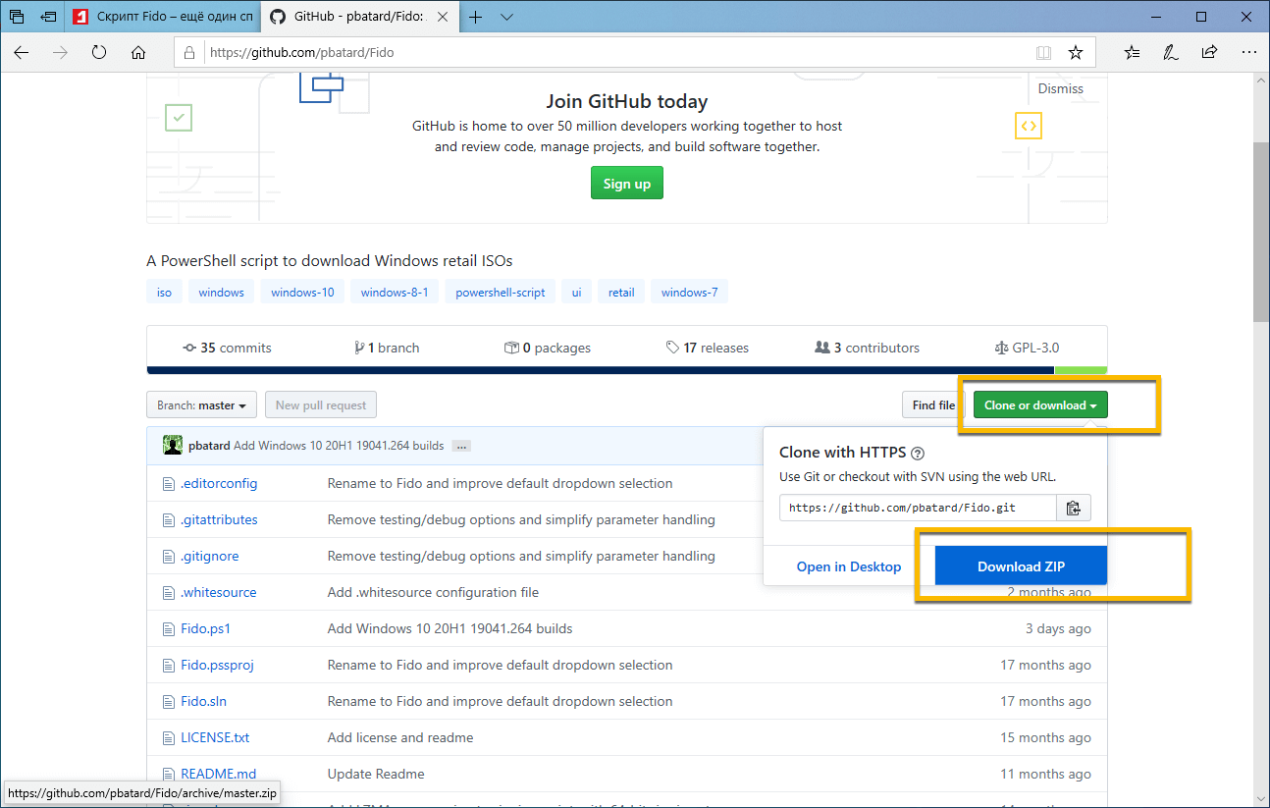The height and width of the screenshot is (808, 1270).
Task: Click the file icon beside .whitesource
Action: (x=168, y=592)
